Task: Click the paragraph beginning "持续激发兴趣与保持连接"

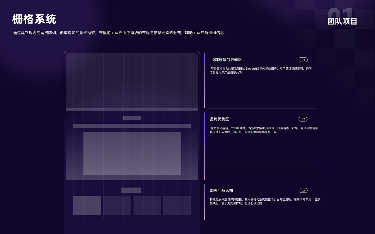Action: click(265, 201)
